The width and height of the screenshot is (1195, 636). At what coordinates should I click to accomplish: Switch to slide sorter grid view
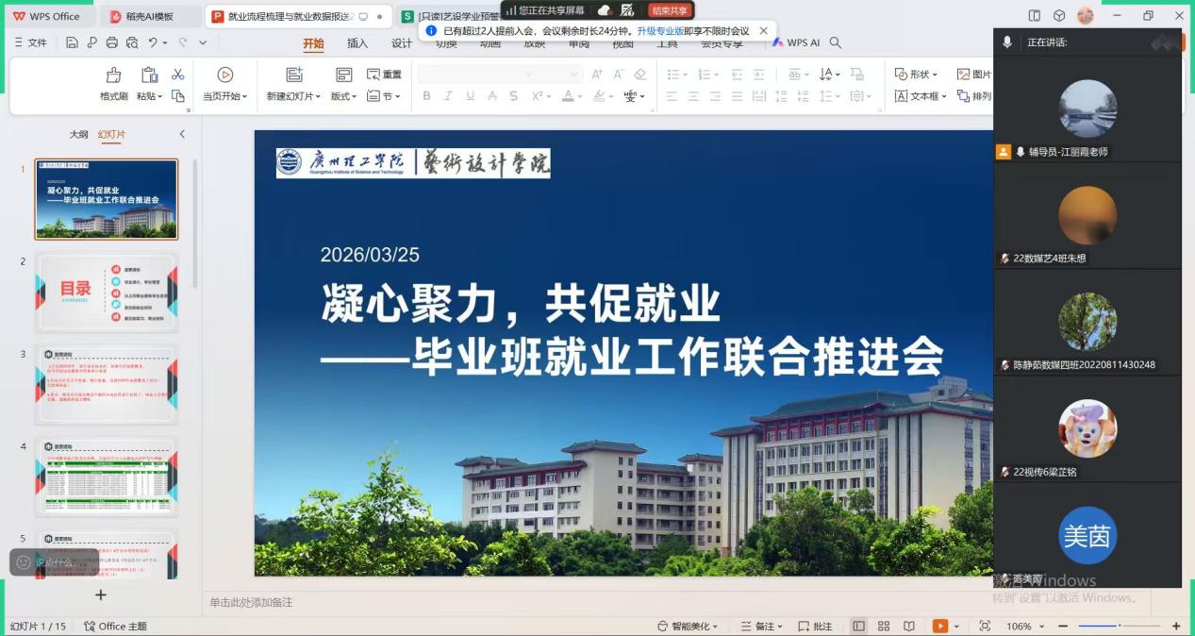[x=884, y=626]
